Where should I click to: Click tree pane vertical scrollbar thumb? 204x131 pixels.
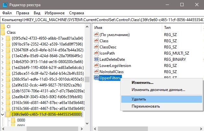coord(87,79)
